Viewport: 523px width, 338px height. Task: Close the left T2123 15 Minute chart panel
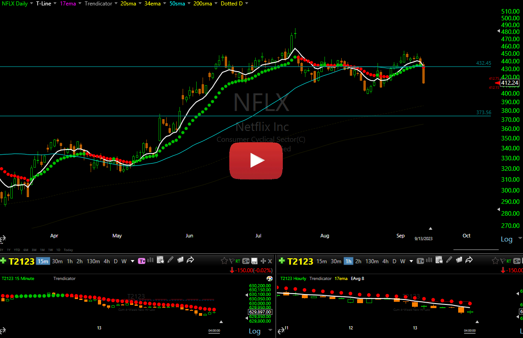tap(270, 261)
